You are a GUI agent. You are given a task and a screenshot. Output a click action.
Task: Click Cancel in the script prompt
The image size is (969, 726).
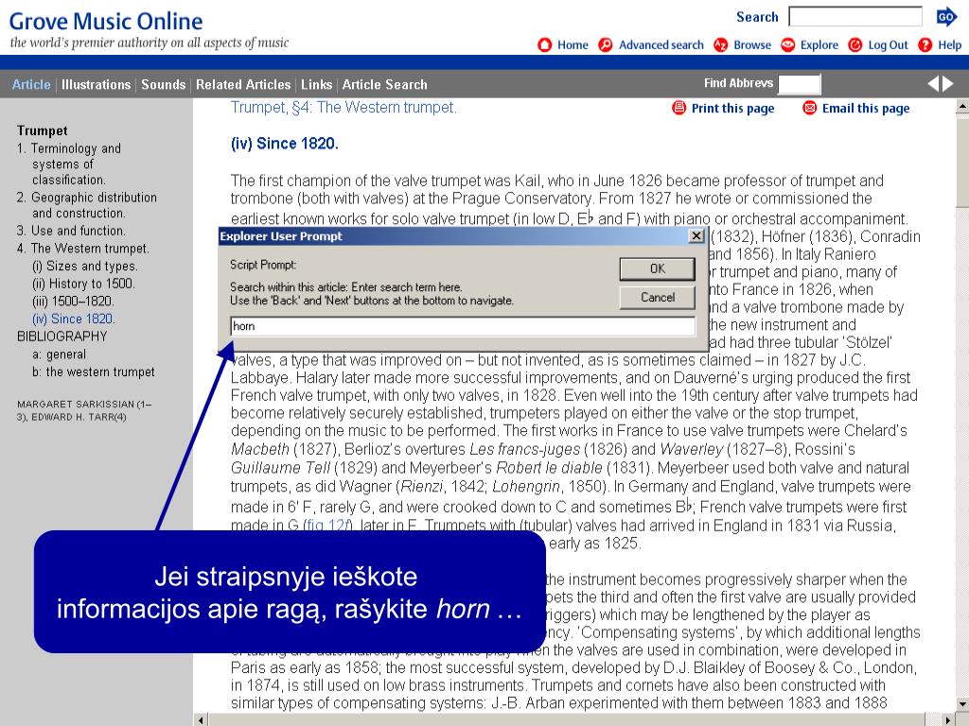pyautogui.click(x=657, y=298)
